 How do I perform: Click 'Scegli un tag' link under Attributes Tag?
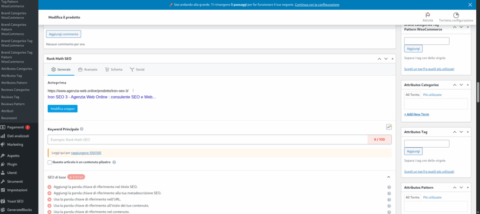pyautogui.click(x=429, y=172)
